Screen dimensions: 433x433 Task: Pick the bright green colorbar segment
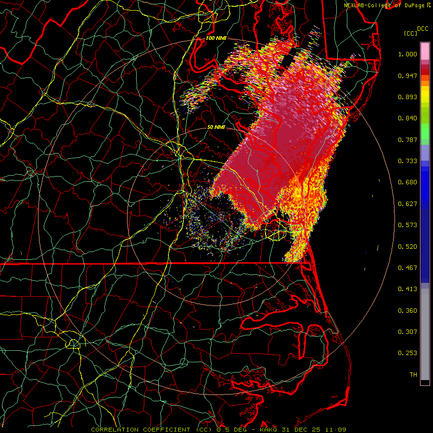(425, 131)
